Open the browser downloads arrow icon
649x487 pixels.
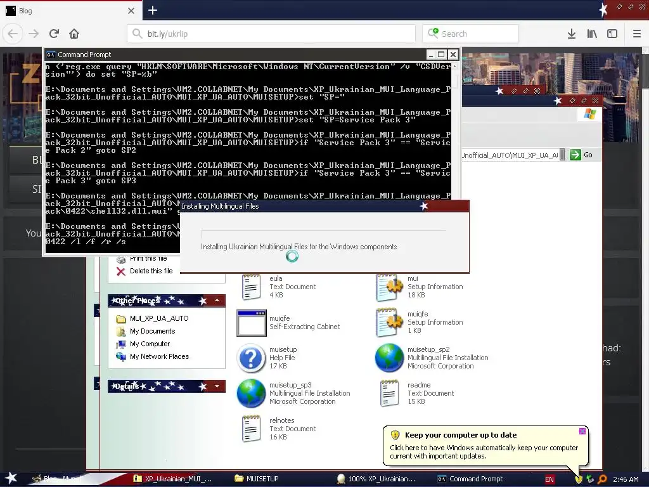point(572,34)
